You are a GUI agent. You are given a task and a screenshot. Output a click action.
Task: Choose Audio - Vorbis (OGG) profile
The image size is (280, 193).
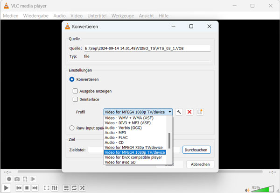[135, 128]
